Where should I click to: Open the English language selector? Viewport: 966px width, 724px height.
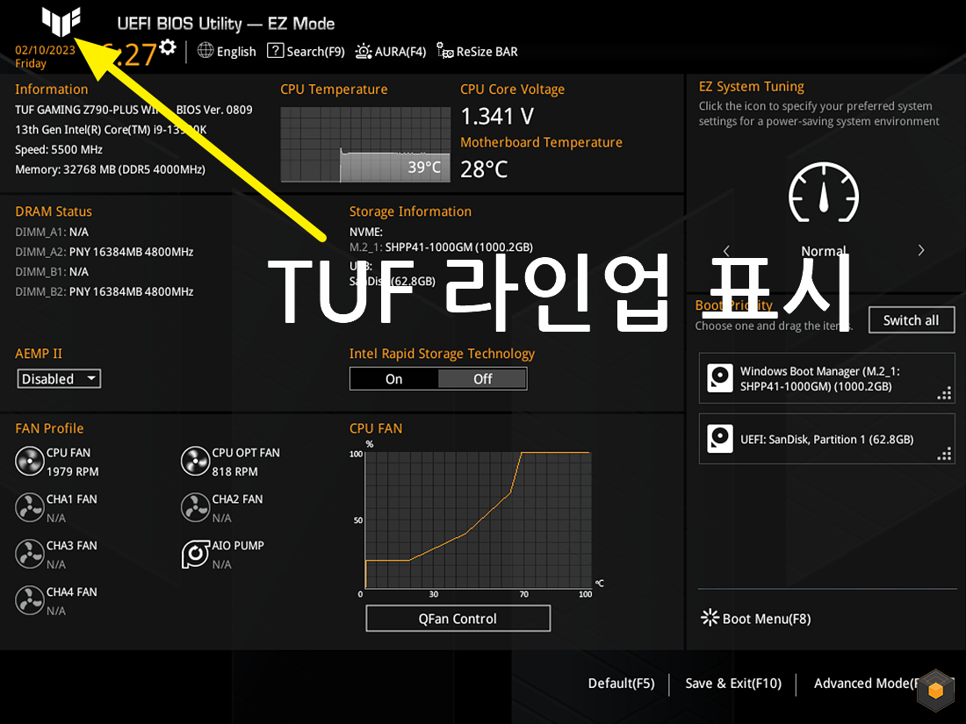226,51
